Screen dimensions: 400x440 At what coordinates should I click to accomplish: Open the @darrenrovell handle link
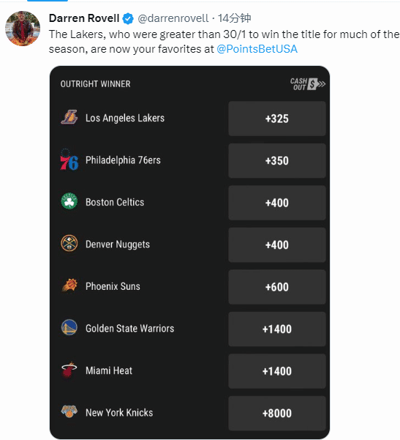pos(173,18)
